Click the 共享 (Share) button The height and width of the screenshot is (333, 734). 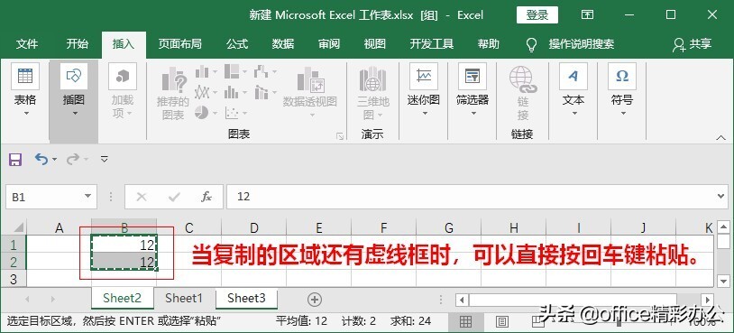coord(693,44)
